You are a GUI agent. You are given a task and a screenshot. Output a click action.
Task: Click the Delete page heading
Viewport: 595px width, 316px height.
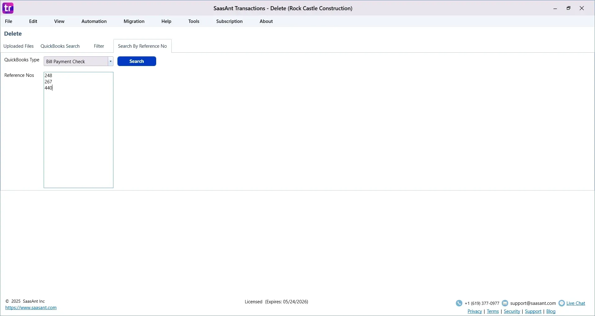pyautogui.click(x=13, y=34)
